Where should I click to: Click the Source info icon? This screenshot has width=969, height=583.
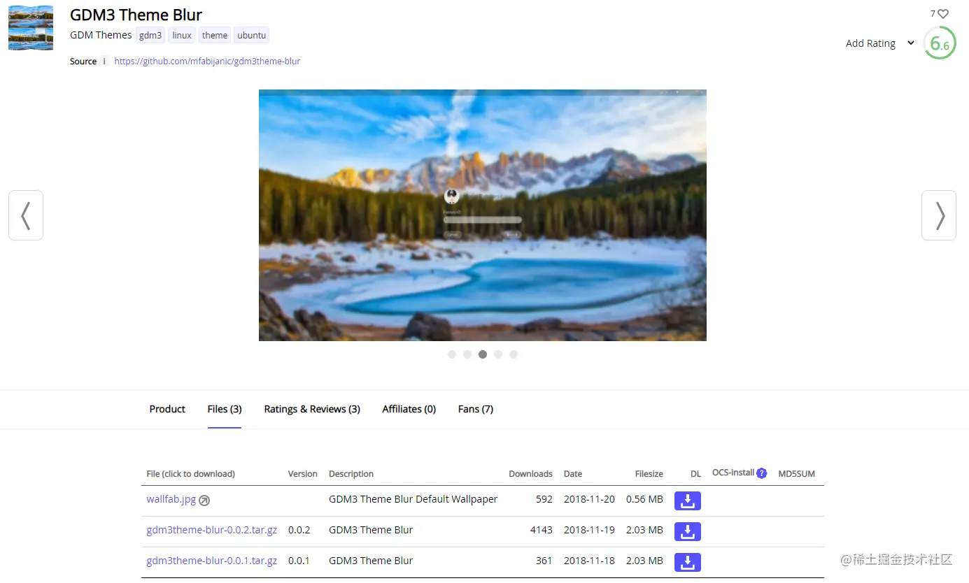104,62
